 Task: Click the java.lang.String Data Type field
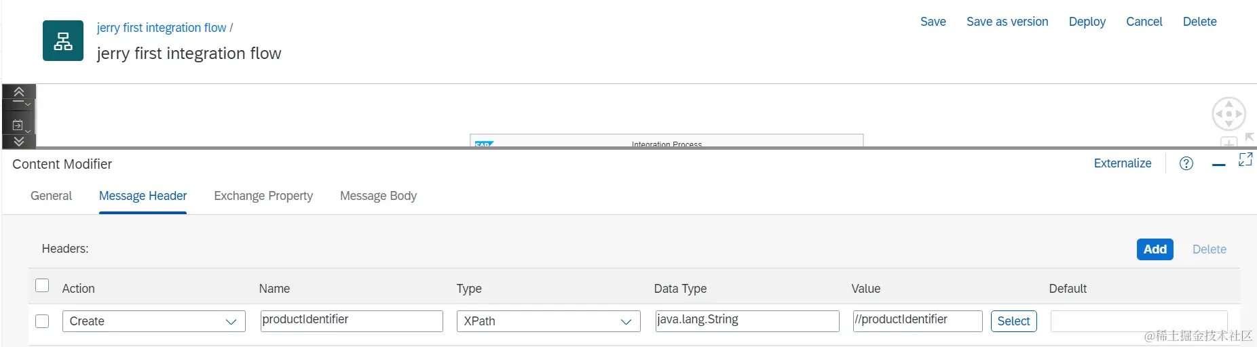pos(747,321)
